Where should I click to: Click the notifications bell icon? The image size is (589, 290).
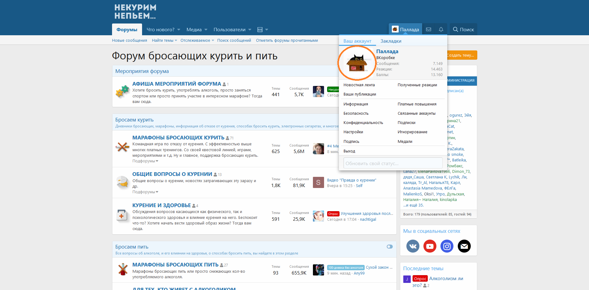click(x=441, y=29)
